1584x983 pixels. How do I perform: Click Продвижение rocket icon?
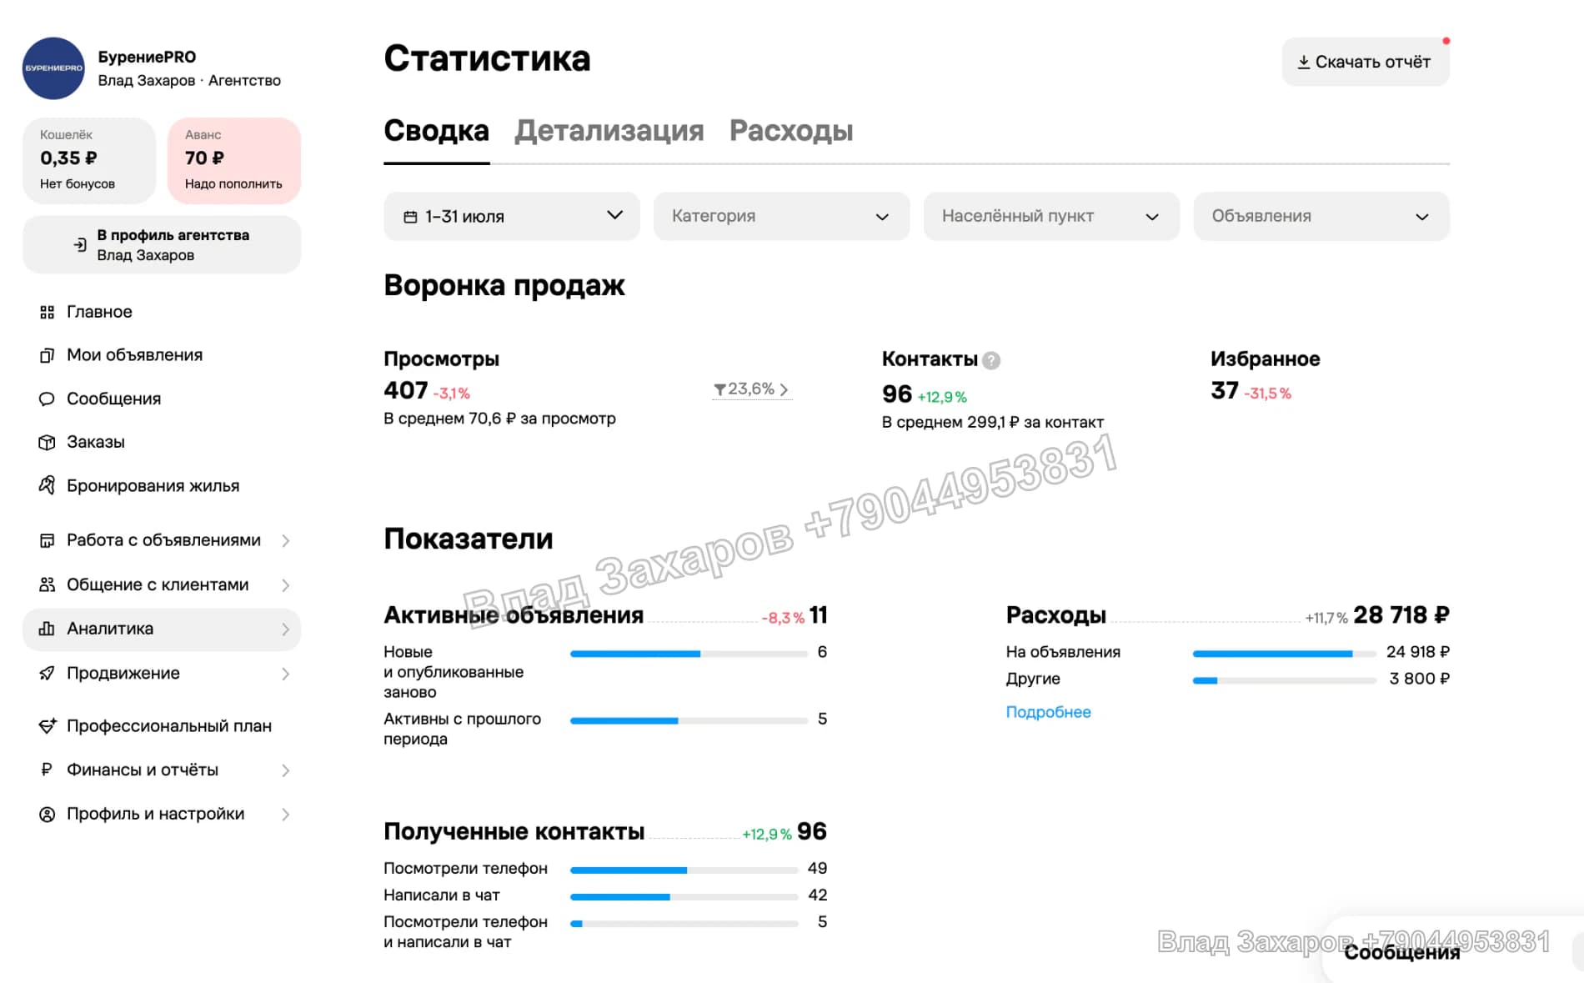pyautogui.click(x=47, y=673)
